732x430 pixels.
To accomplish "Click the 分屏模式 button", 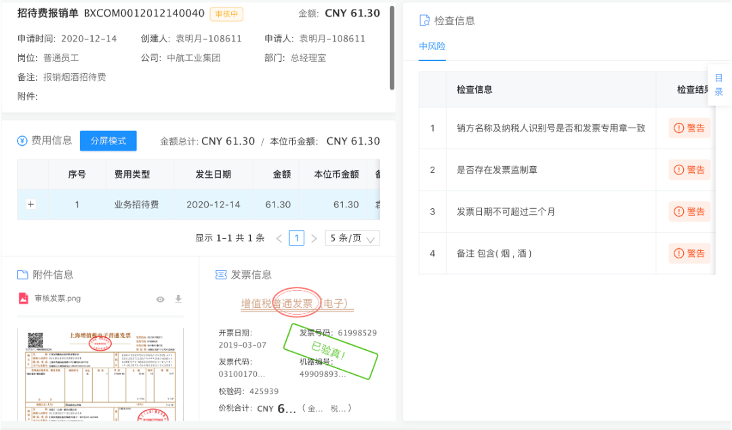I will click(108, 141).
